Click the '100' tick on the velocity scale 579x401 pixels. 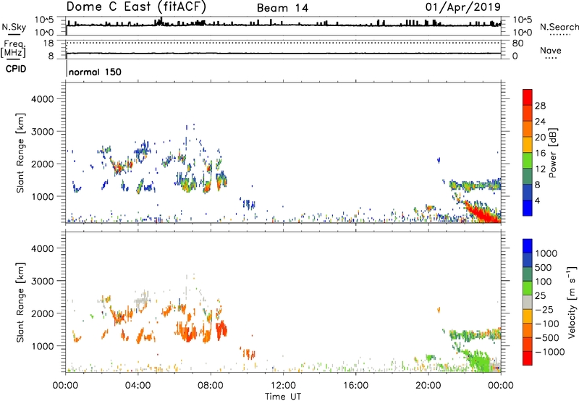click(x=544, y=282)
